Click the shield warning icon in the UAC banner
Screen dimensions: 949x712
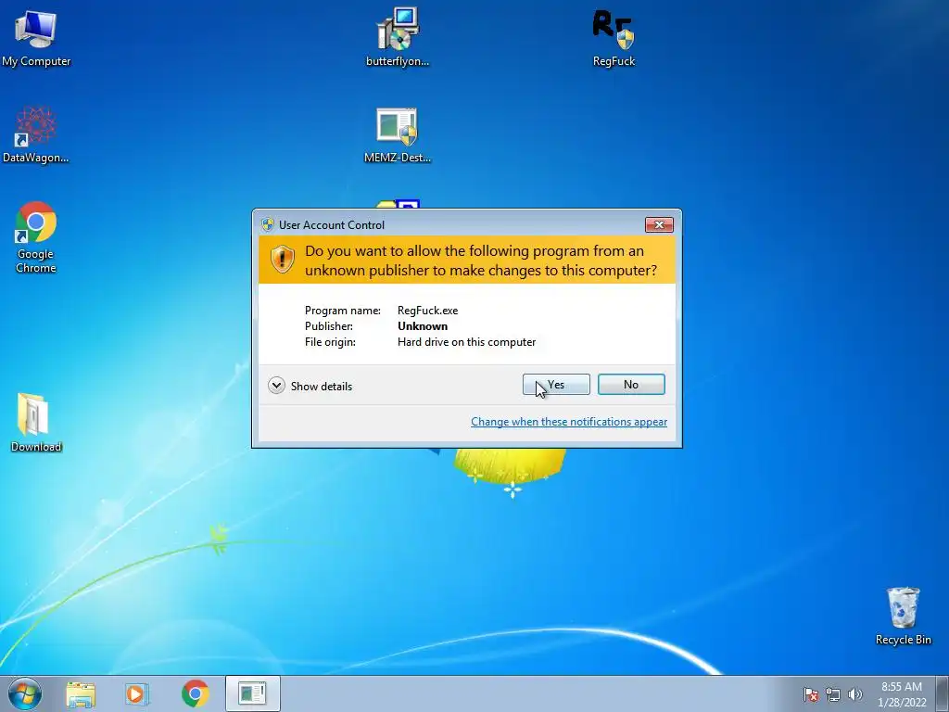coord(282,260)
